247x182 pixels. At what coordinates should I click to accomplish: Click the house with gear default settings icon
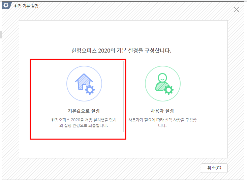(x=84, y=84)
